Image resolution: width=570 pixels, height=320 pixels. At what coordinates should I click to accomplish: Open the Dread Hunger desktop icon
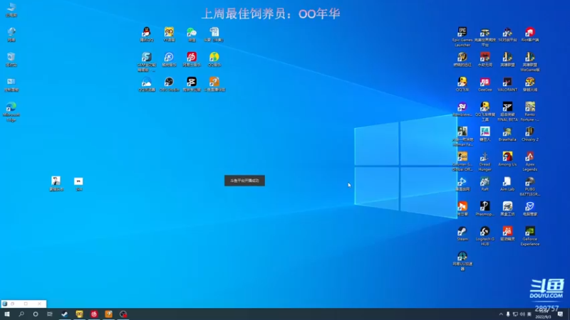point(484,161)
